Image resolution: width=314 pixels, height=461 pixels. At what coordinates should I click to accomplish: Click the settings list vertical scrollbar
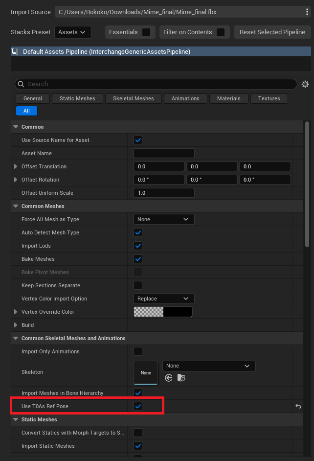coord(307,184)
